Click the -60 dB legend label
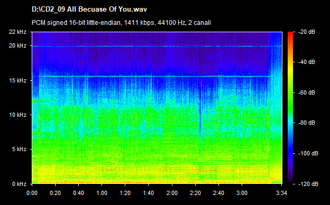This screenshot has width=330, height=205. (x=307, y=92)
